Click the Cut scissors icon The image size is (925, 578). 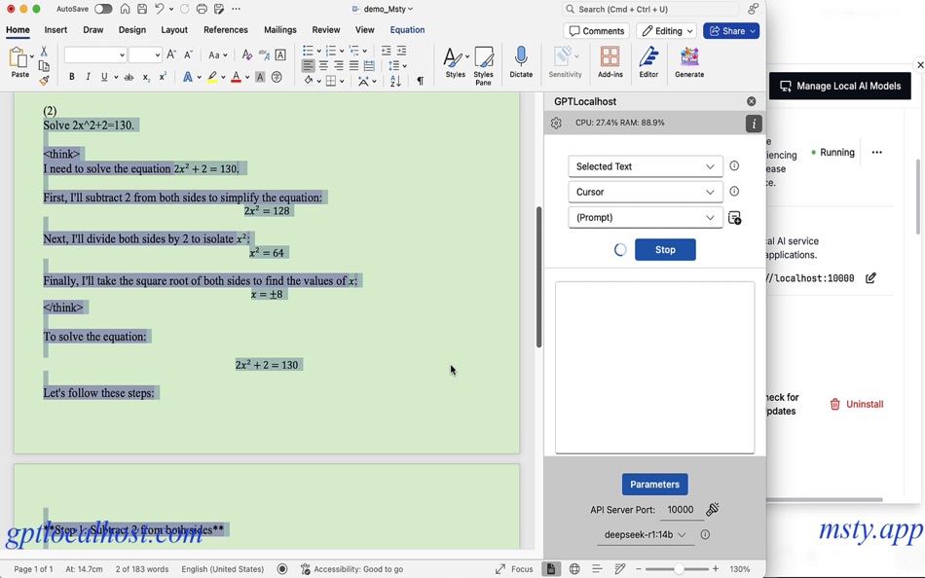click(x=44, y=52)
